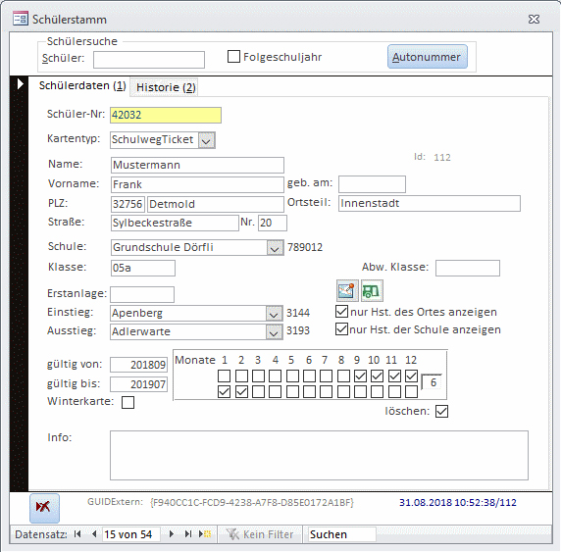Go to the next record

(x=172, y=534)
